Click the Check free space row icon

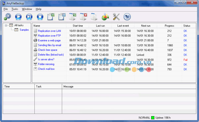tap(35, 50)
